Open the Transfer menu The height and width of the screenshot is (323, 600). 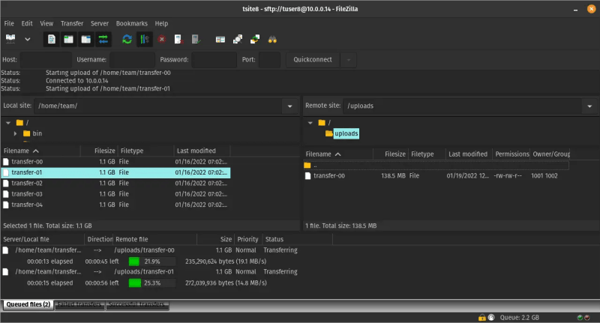pos(72,24)
